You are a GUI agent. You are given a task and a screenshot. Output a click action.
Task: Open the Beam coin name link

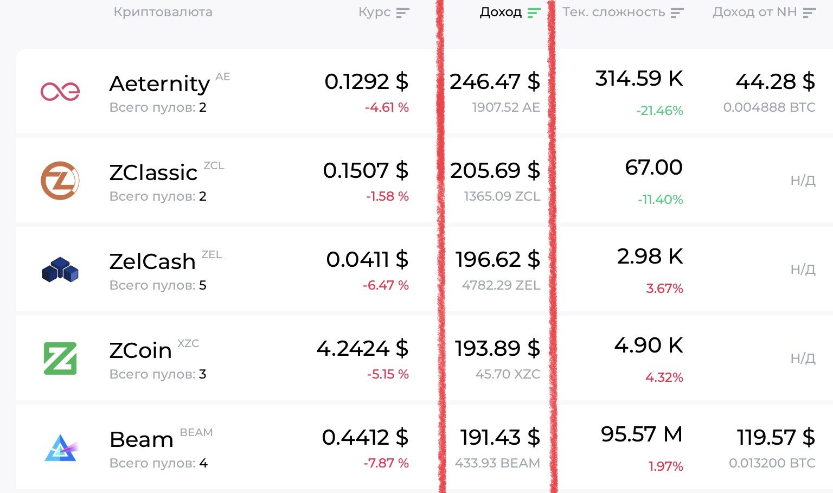pos(142,439)
